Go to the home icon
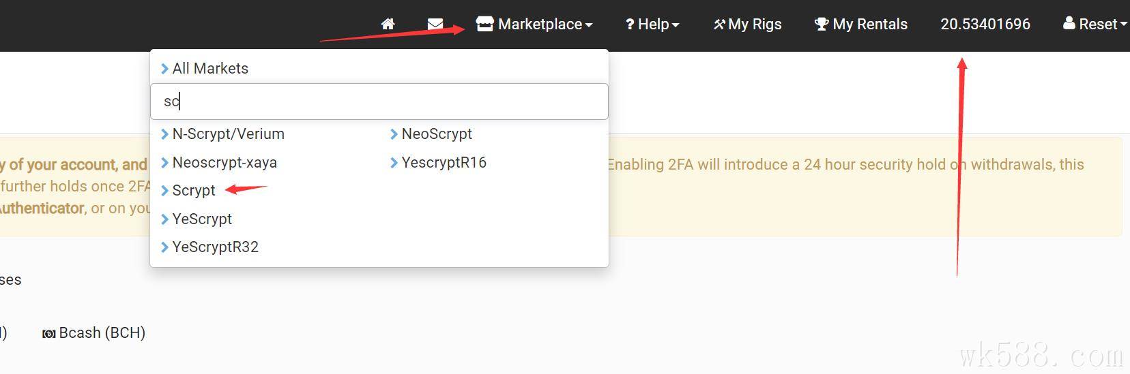 388,24
